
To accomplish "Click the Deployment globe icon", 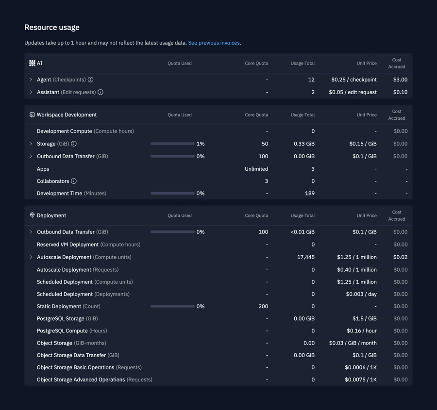I will [32, 215].
